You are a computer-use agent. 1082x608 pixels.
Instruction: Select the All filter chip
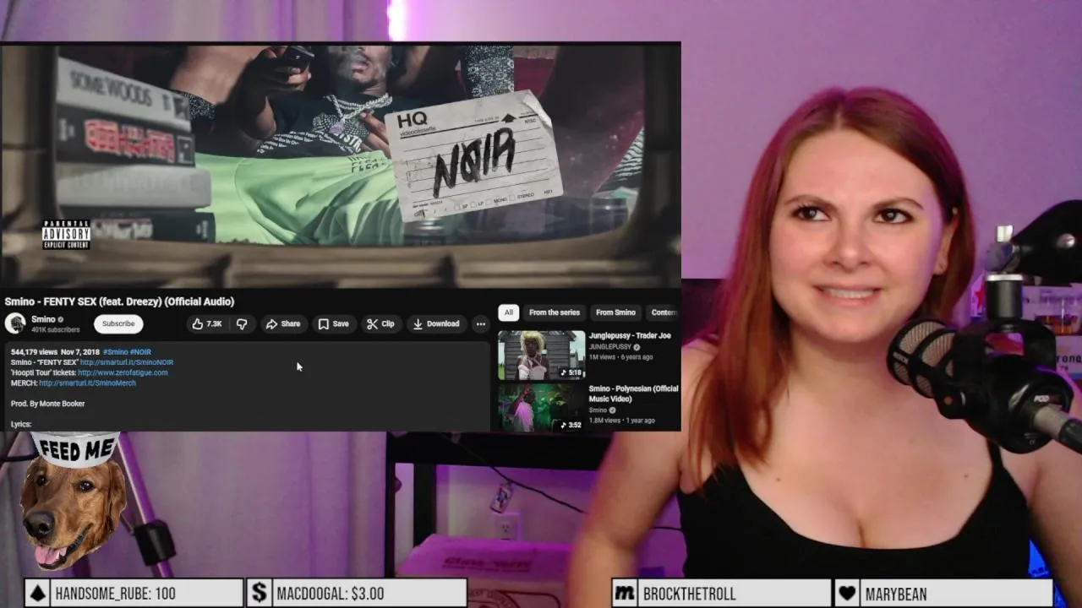(508, 312)
